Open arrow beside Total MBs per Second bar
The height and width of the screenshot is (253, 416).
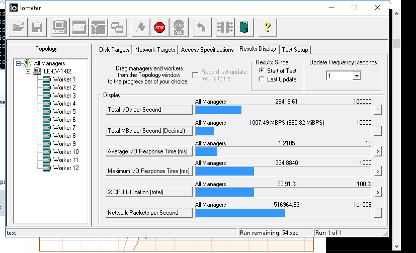point(378,131)
